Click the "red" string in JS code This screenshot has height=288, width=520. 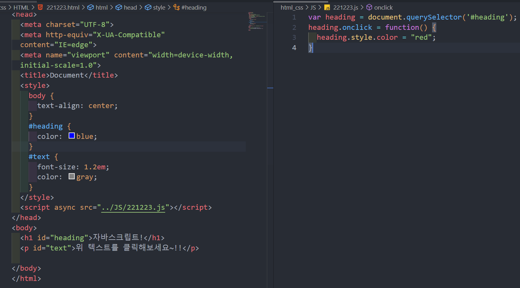[x=421, y=38]
